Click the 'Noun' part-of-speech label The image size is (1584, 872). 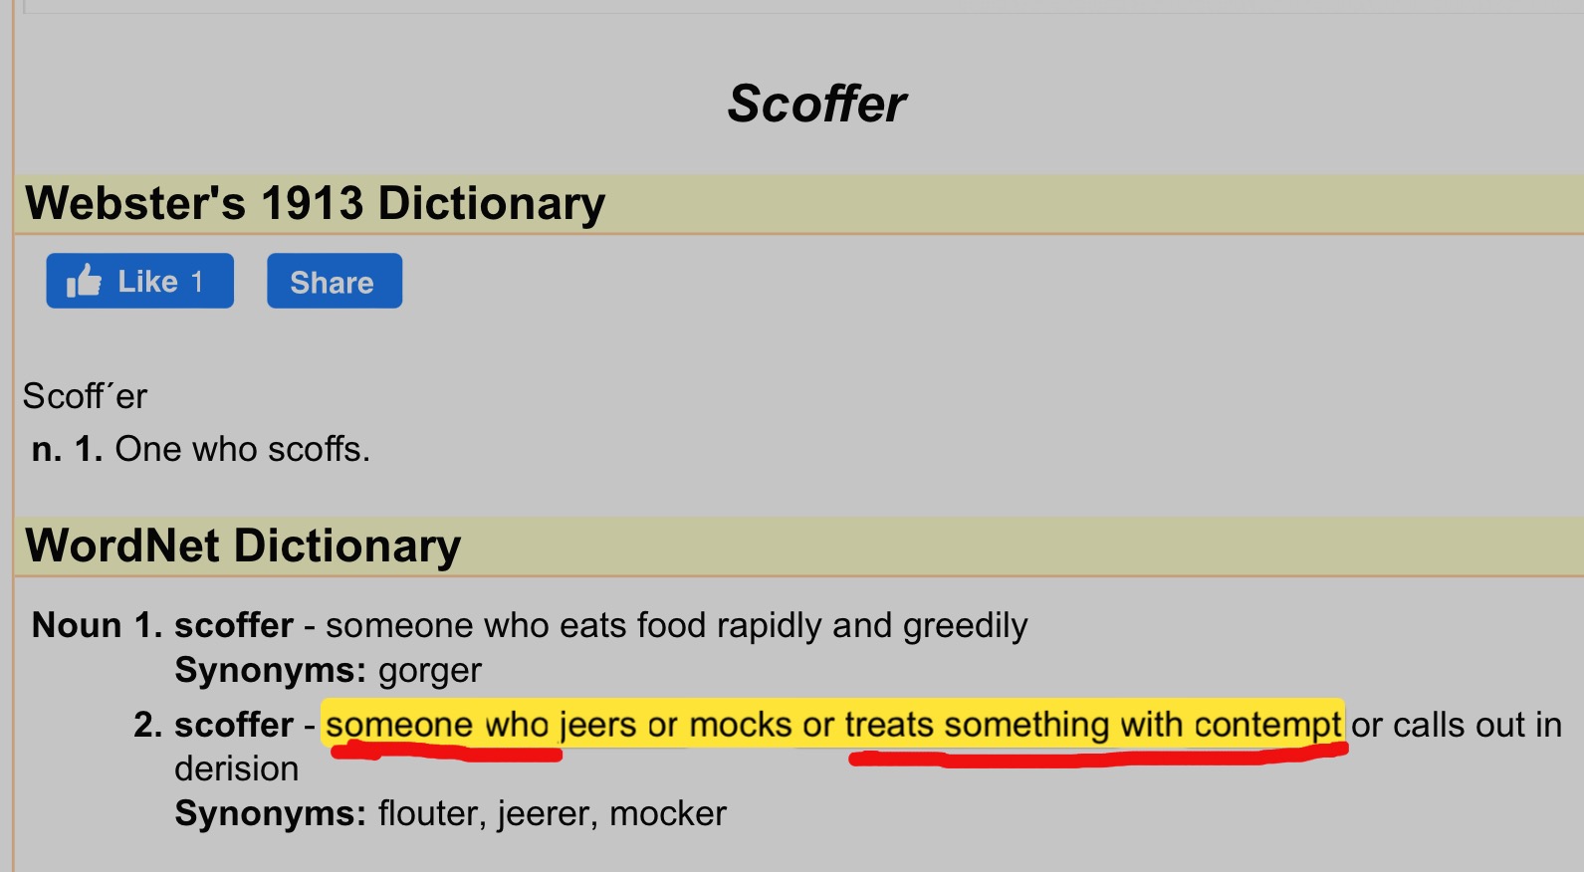[77, 625]
